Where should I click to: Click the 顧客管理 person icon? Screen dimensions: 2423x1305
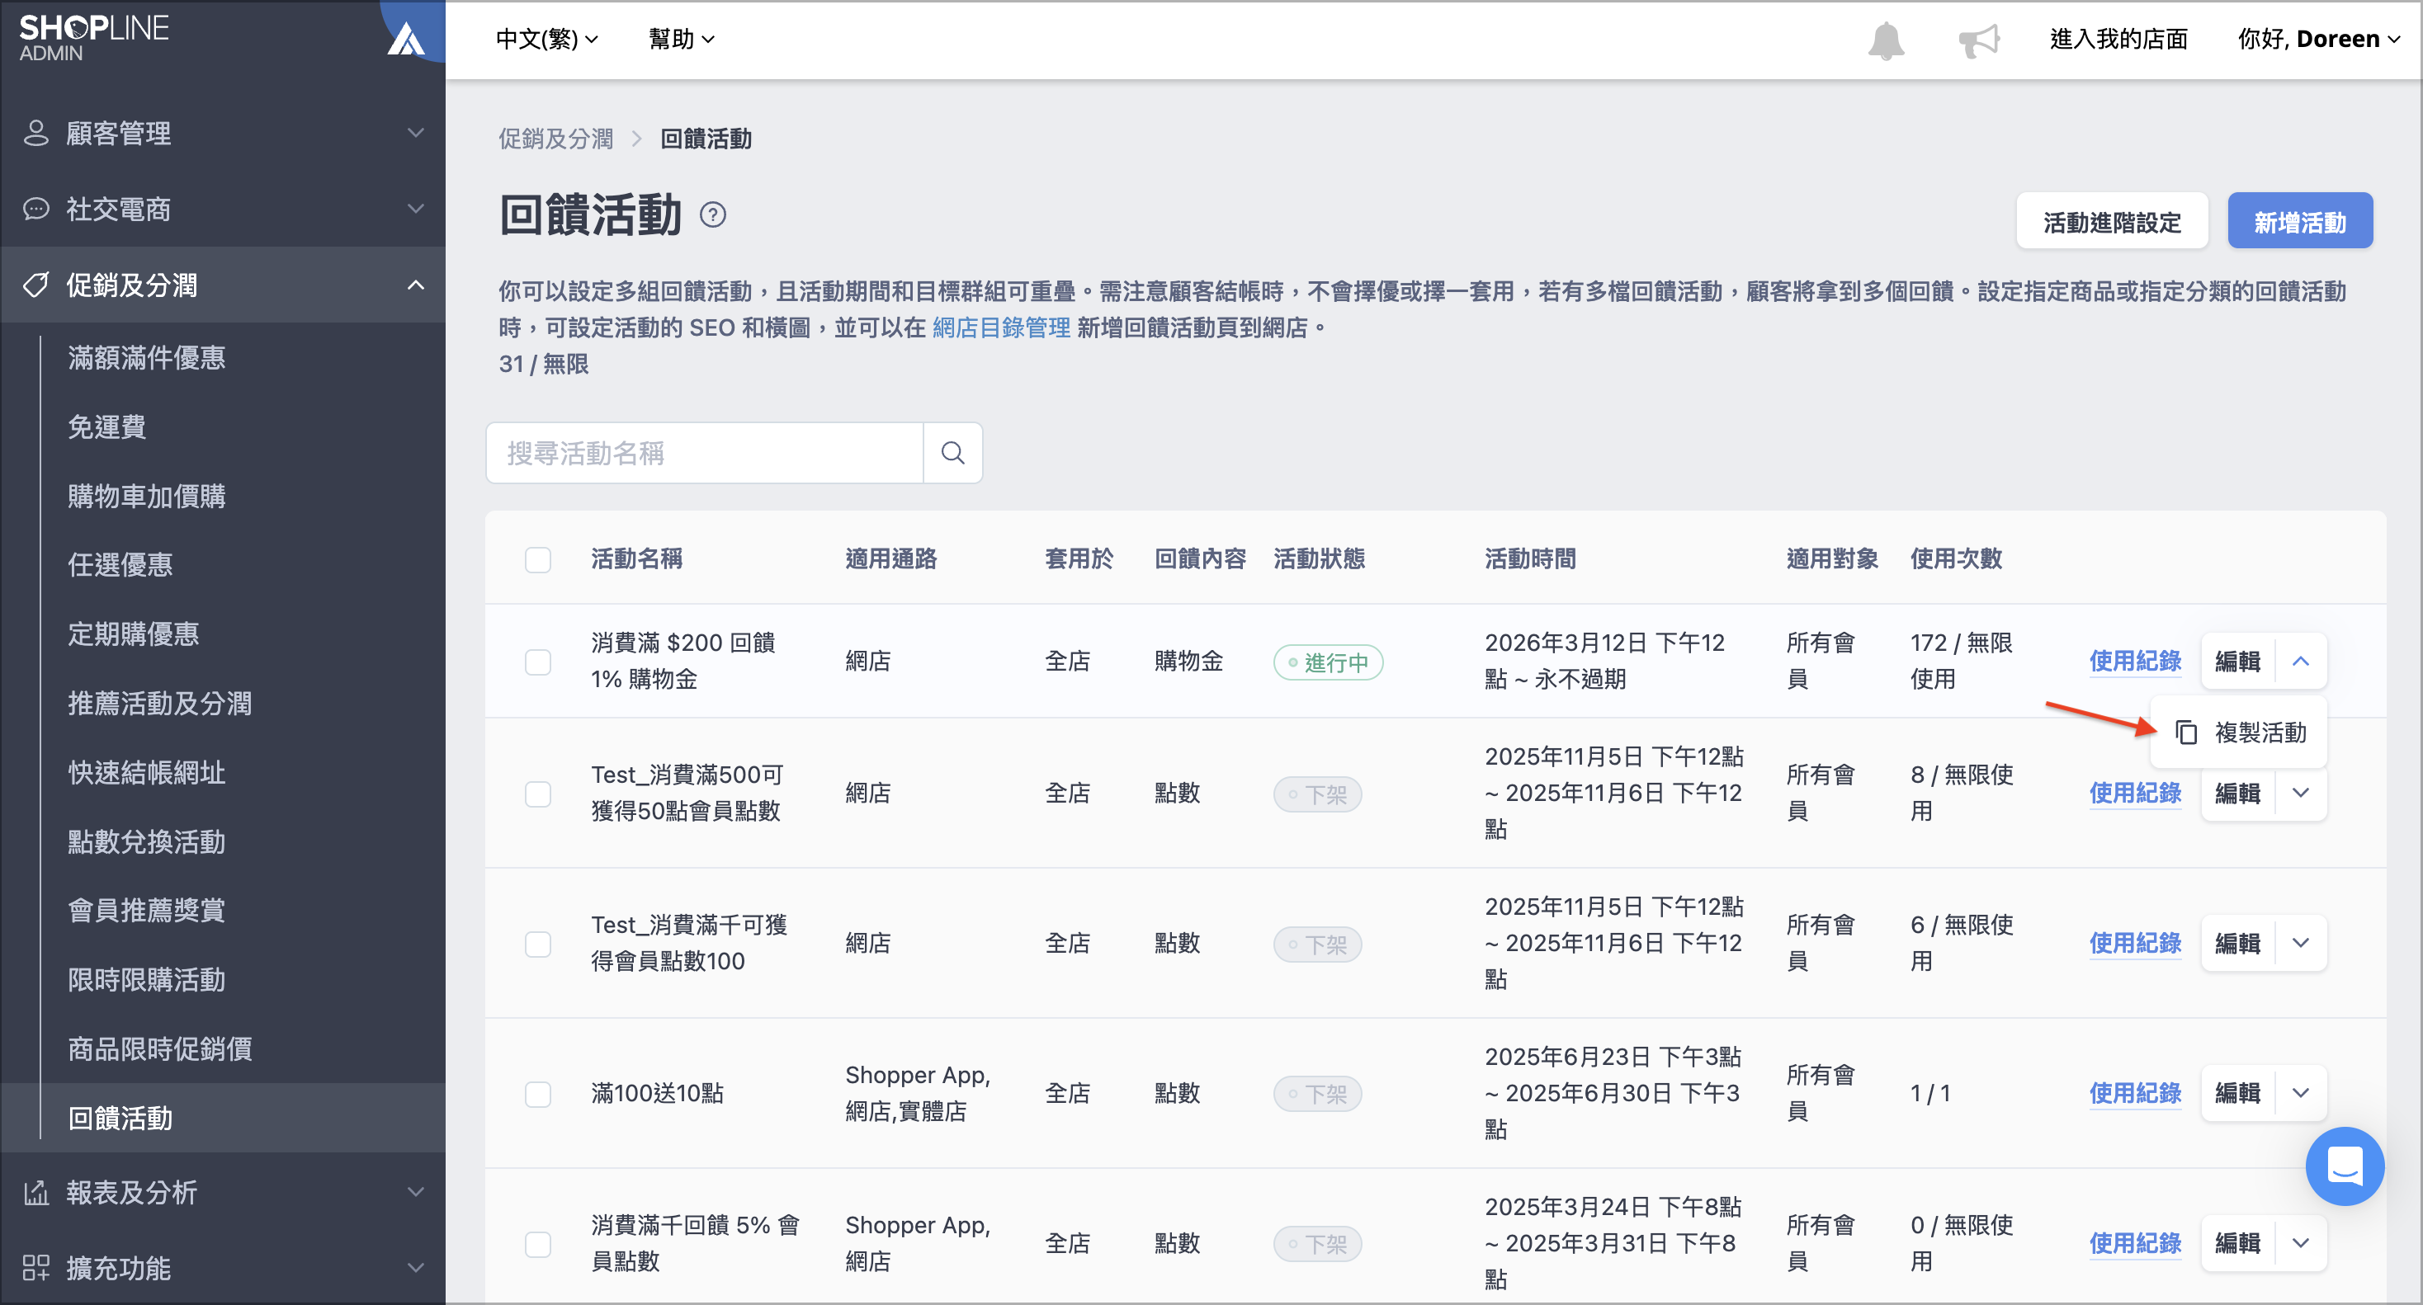pos(35,133)
